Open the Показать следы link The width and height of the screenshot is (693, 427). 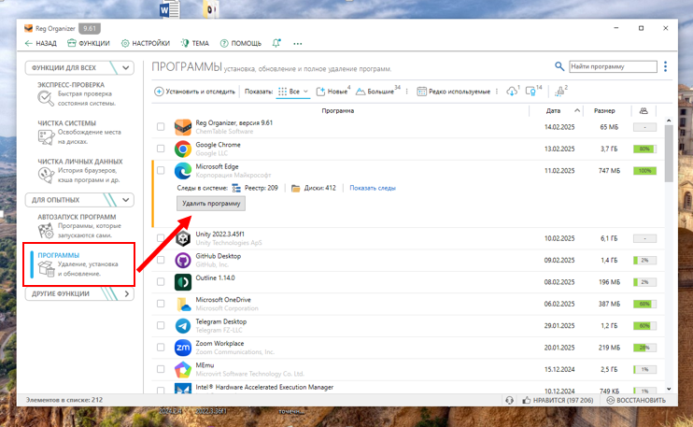pyautogui.click(x=373, y=188)
